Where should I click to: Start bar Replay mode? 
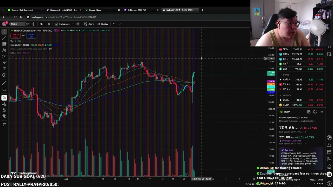pyautogui.click(x=103, y=24)
